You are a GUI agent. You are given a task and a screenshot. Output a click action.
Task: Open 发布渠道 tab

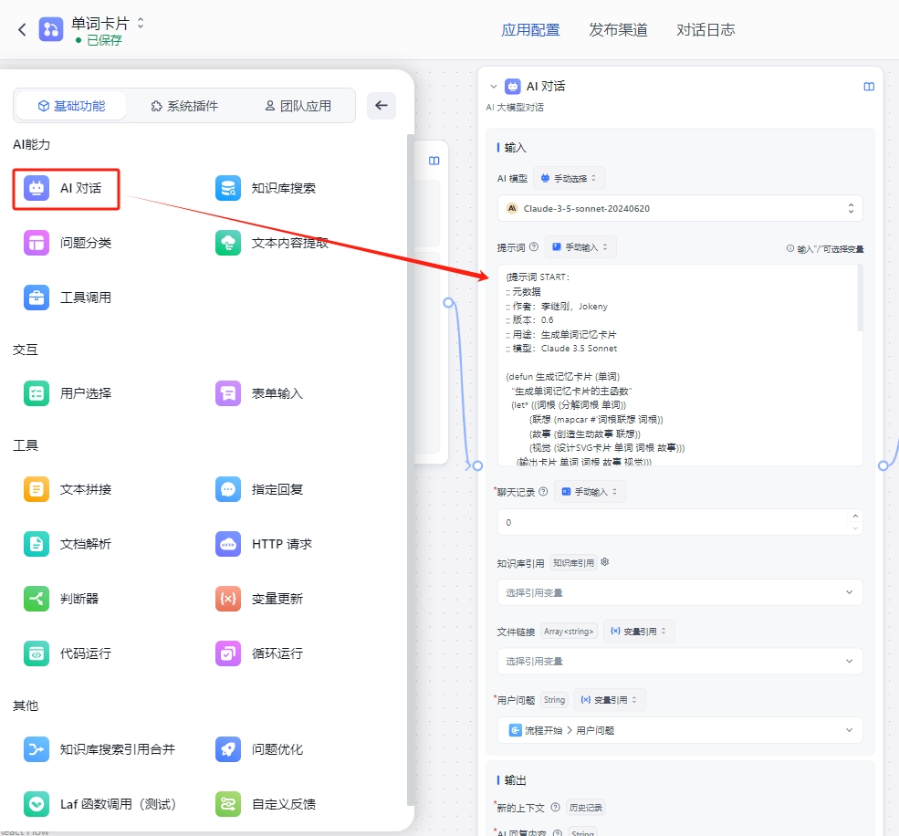(618, 30)
